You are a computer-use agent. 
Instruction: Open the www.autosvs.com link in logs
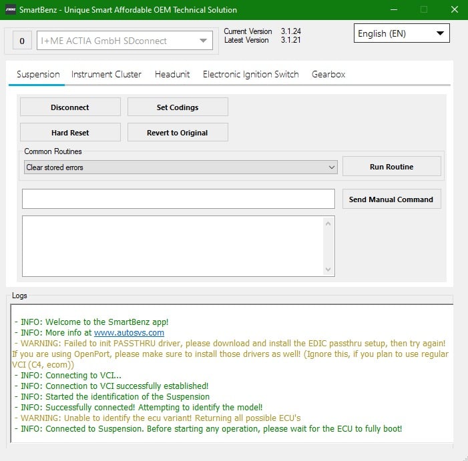pyautogui.click(x=129, y=332)
